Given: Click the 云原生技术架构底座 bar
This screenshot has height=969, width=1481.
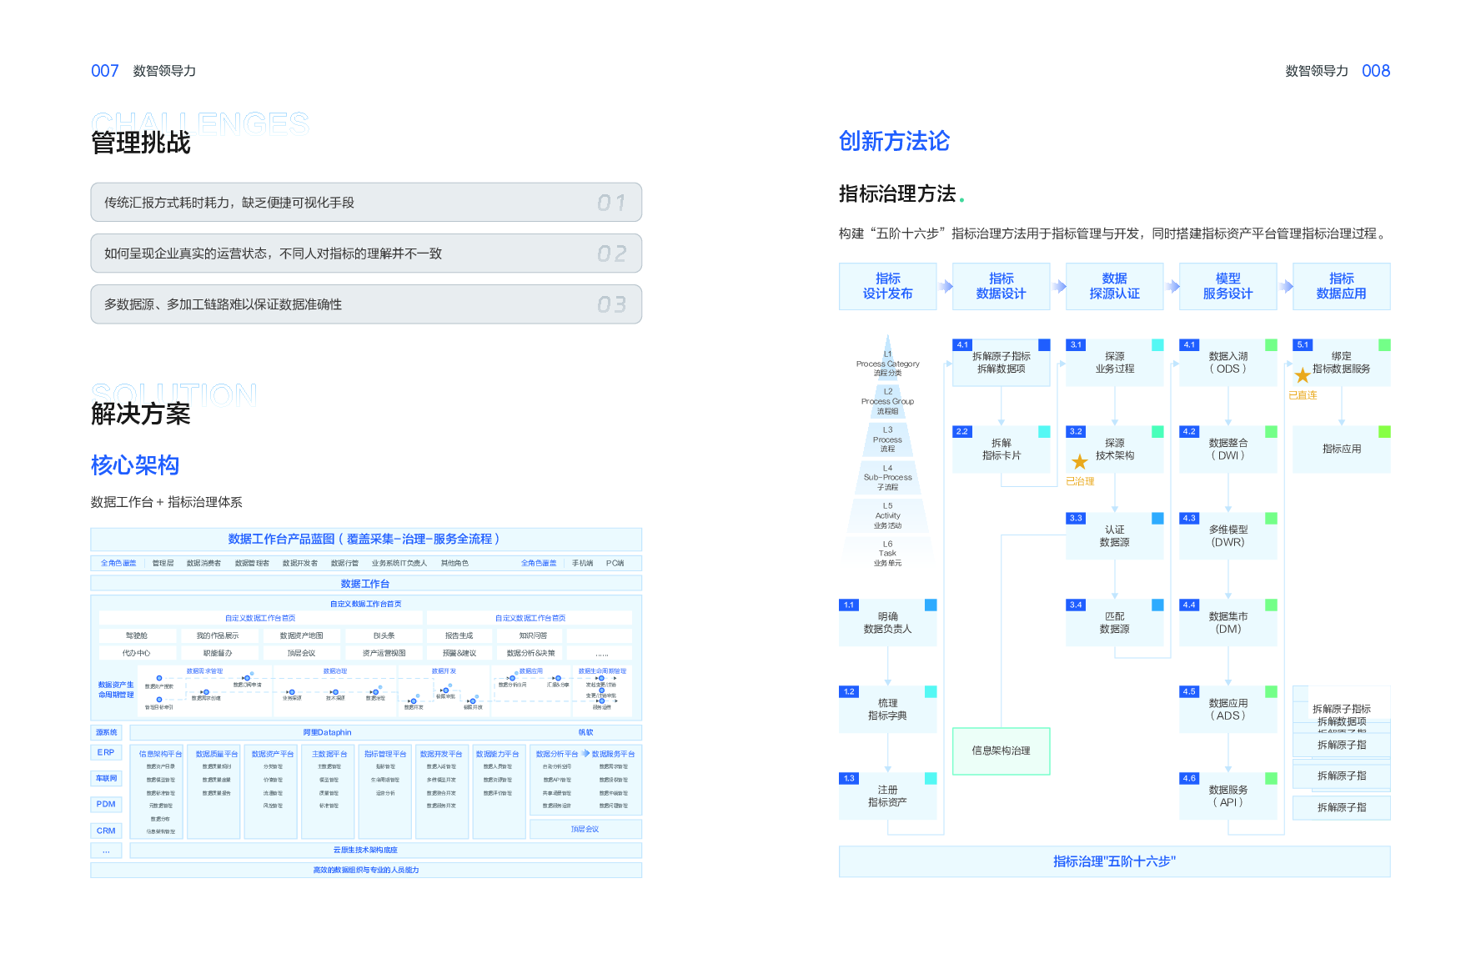Looking at the screenshot, I should click(386, 850).
